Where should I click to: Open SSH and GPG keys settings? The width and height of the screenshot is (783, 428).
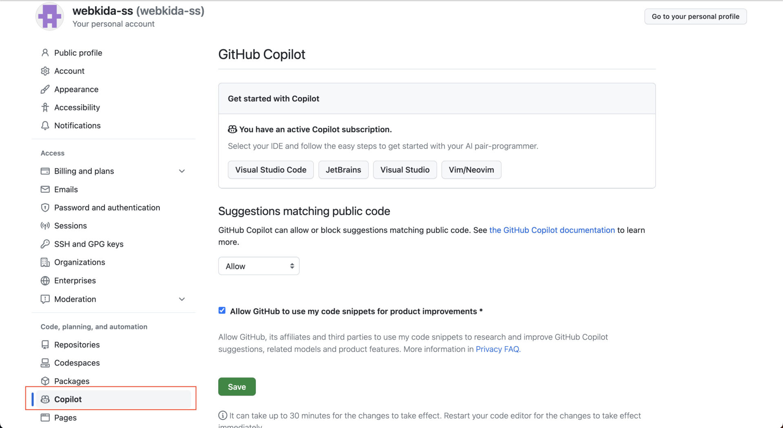[x=89, y=244]
